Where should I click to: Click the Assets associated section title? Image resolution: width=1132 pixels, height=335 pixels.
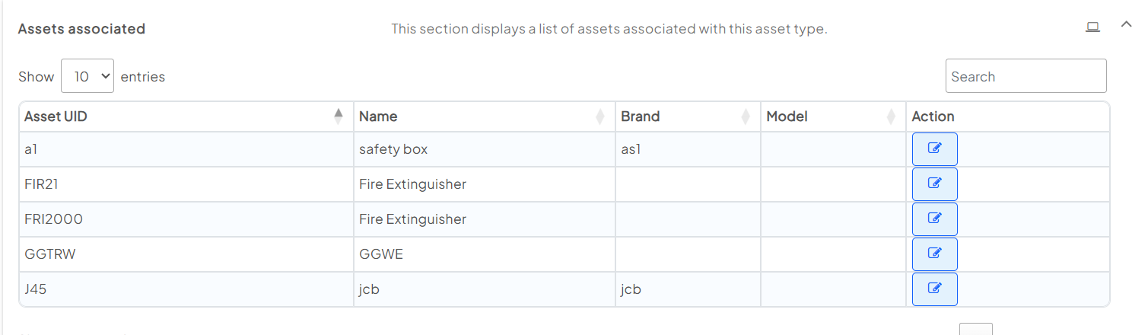81,29
